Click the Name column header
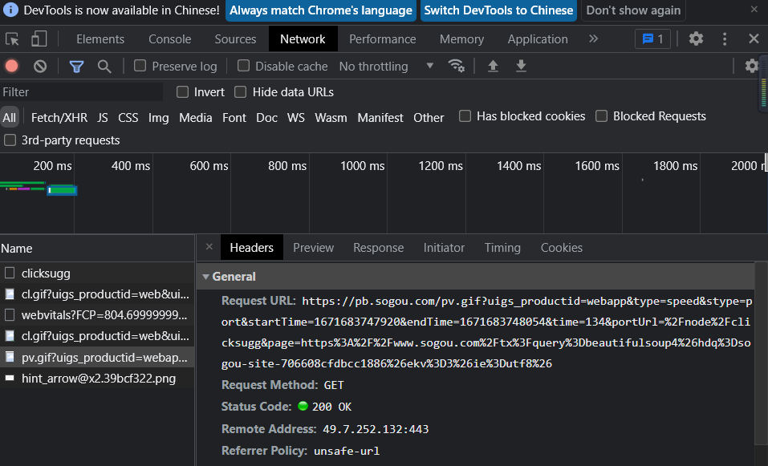This screenshot has height=466, width=768. point(97,249)
